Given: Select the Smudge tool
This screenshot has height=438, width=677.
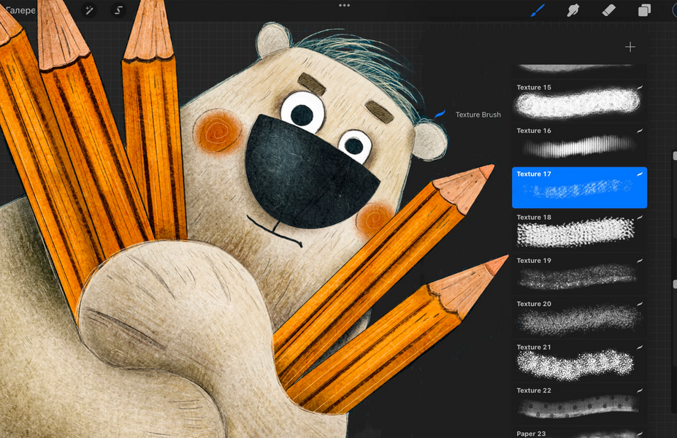Looking at the screenshot, I should (573, 10).
